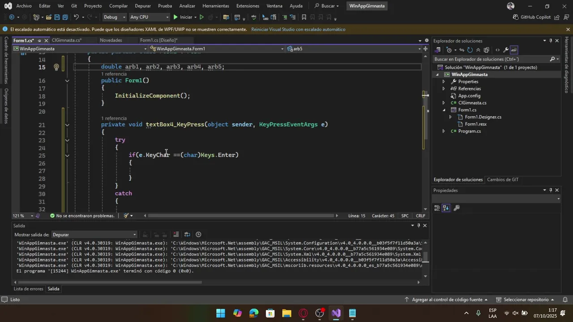
Task: Click the lightbulb quick actions icon on line 15
Action: point(56,67)
